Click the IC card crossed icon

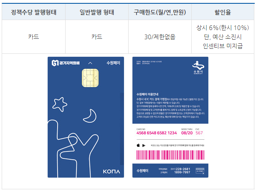point(200,171)
